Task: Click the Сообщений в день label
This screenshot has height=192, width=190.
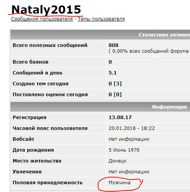Action: tap(38, 73)
